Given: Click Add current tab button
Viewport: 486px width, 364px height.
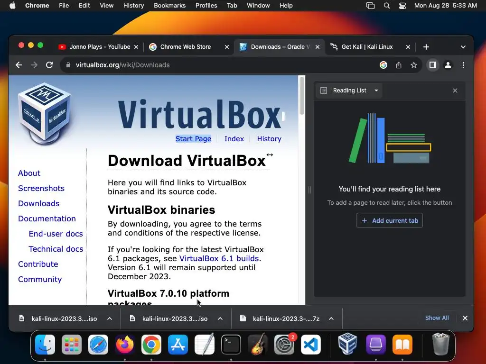Looking at the screenshot, I should (390, 220).
